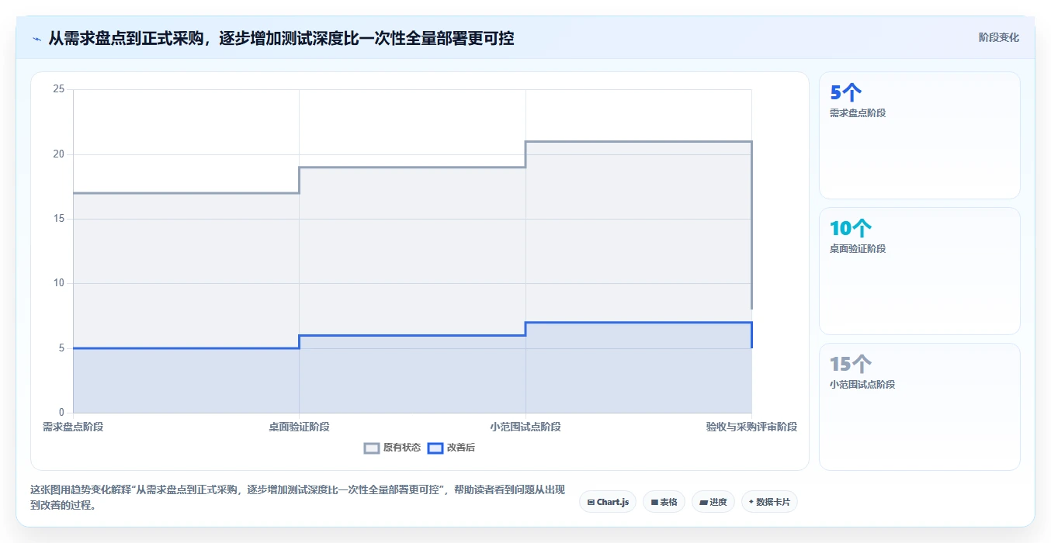This screenshot has width=1051, height=543.
Task: Click the 数据卡片 tag button
Action: pyautogui.click(x=769, y=502)
